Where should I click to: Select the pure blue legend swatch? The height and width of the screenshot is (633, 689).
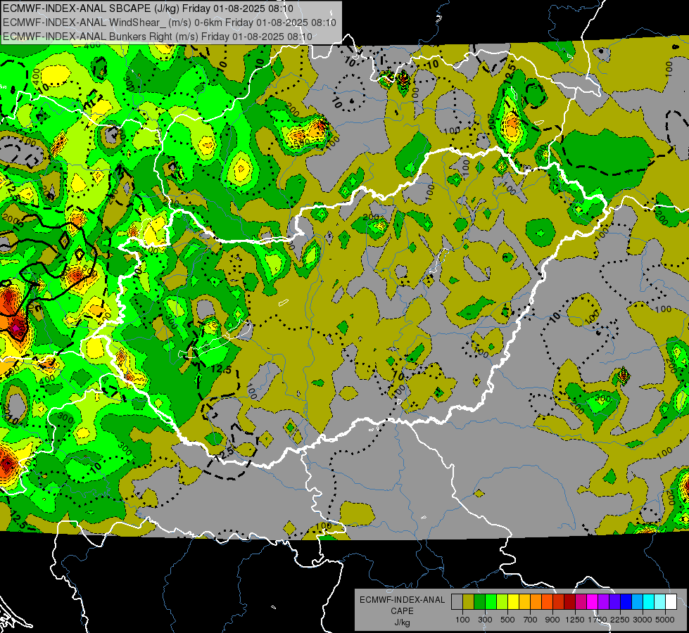pyautogui.click(x=626, y=602)
